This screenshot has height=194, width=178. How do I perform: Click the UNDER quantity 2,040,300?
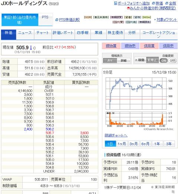point(82,171)
